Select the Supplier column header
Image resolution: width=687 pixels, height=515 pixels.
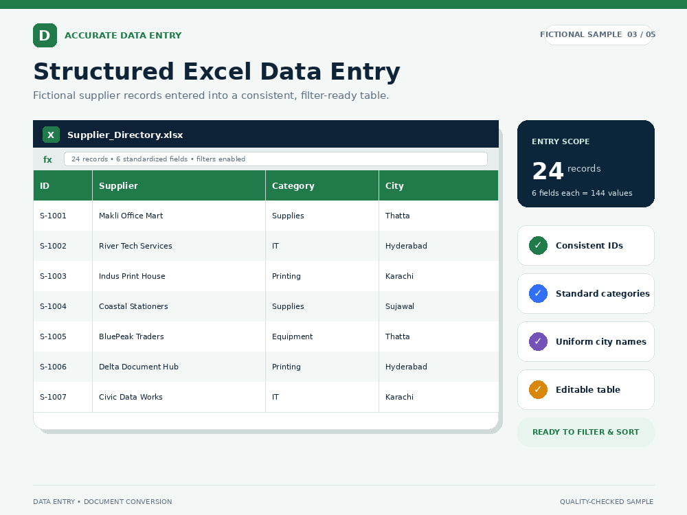coord(179,185)
